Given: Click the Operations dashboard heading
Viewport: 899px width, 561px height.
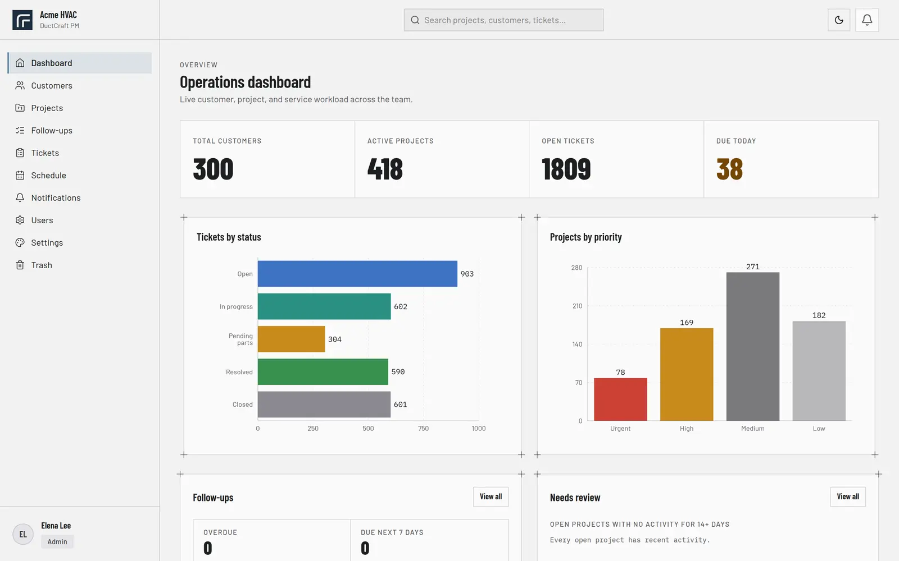Looking at the screenshot, I should tap(245, 82).
